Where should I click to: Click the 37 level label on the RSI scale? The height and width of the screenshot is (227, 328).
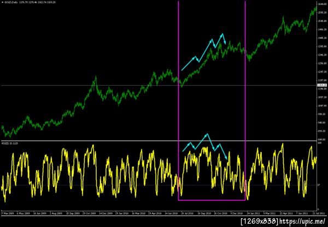click(x=319, y=185)
